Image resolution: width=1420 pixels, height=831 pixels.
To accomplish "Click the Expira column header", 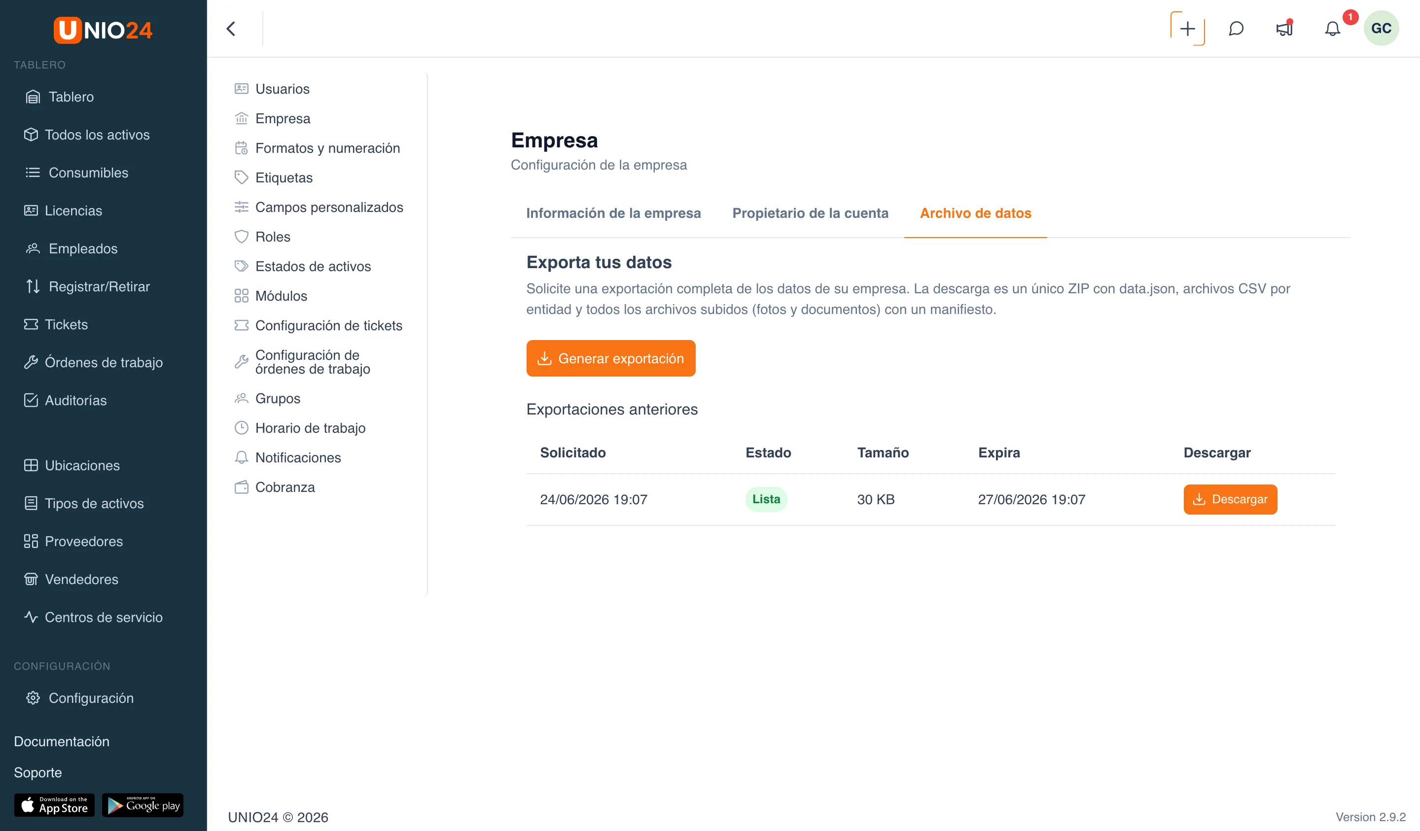I will pos(998,452).
